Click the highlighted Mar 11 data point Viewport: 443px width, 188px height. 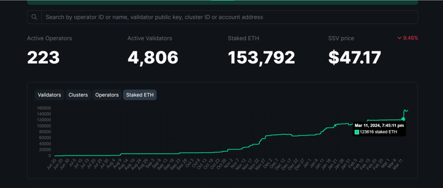coord(403,119)
